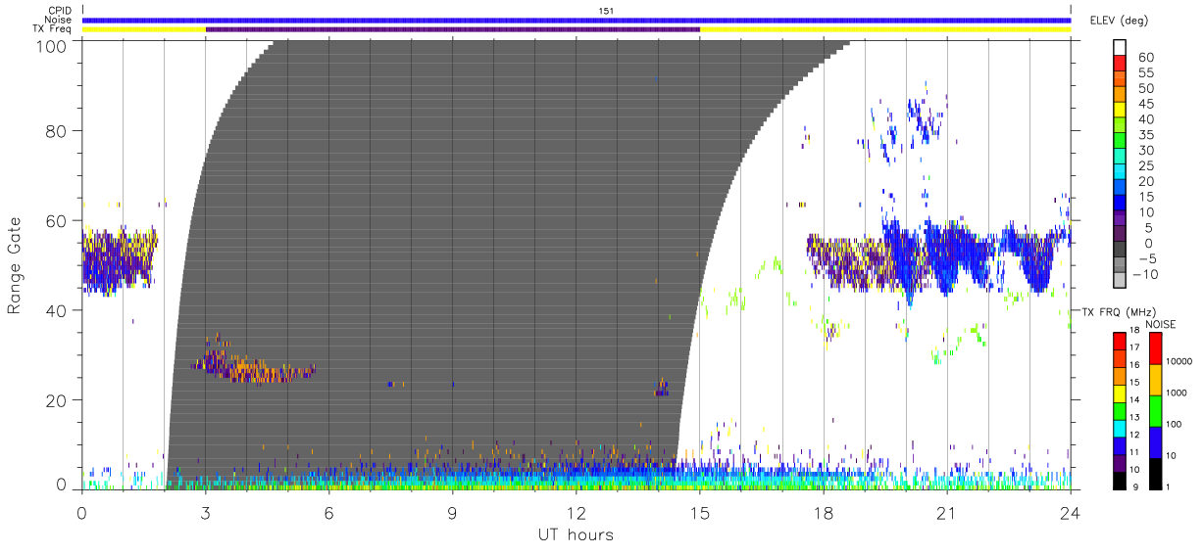1204x555 pixels.
Task: Select purple segment of TX Freq bar
Action: [x=453, y=29]
